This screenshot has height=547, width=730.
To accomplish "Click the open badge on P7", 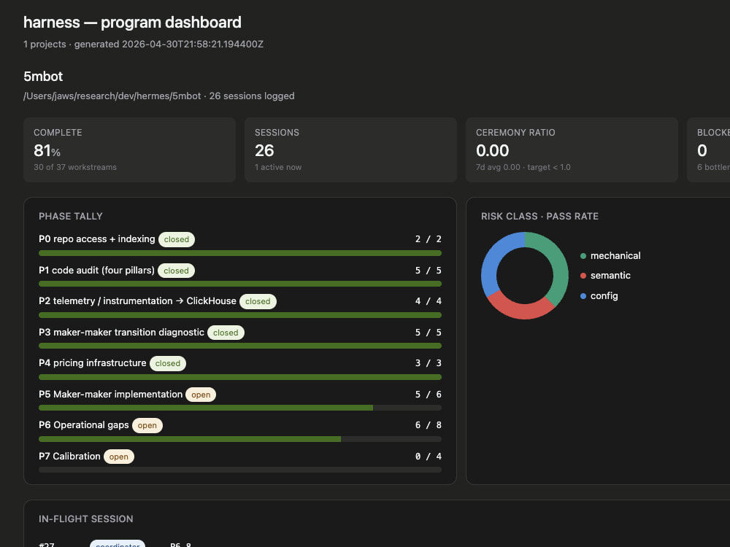I will click(x=119, y=457).
